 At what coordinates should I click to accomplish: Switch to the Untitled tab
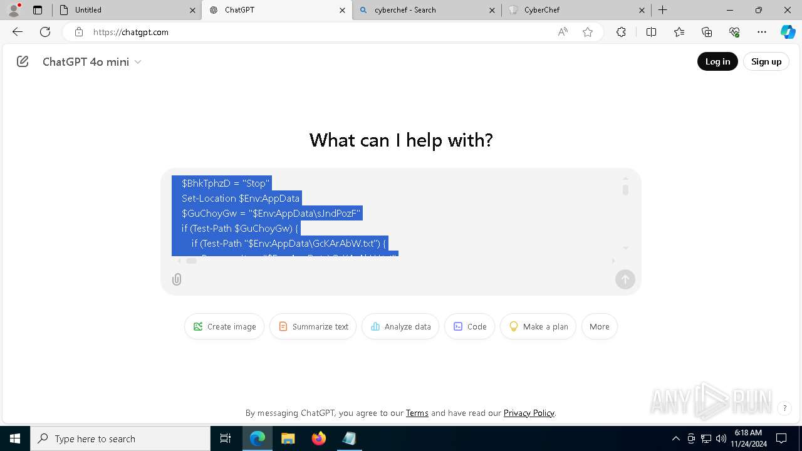[125, 10]
